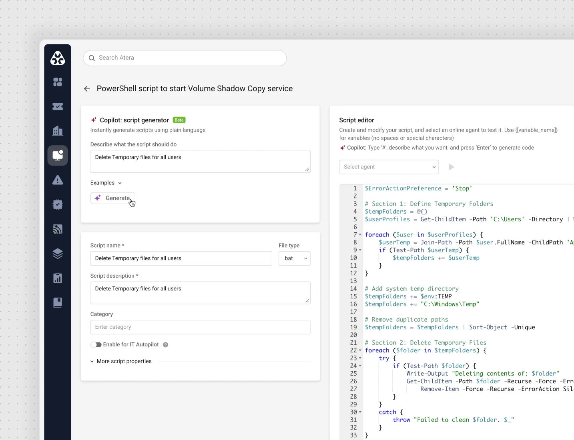Collapse code fold arrow on line 7
The height and width of the screenshot is (440, 574).
point(360,235)
